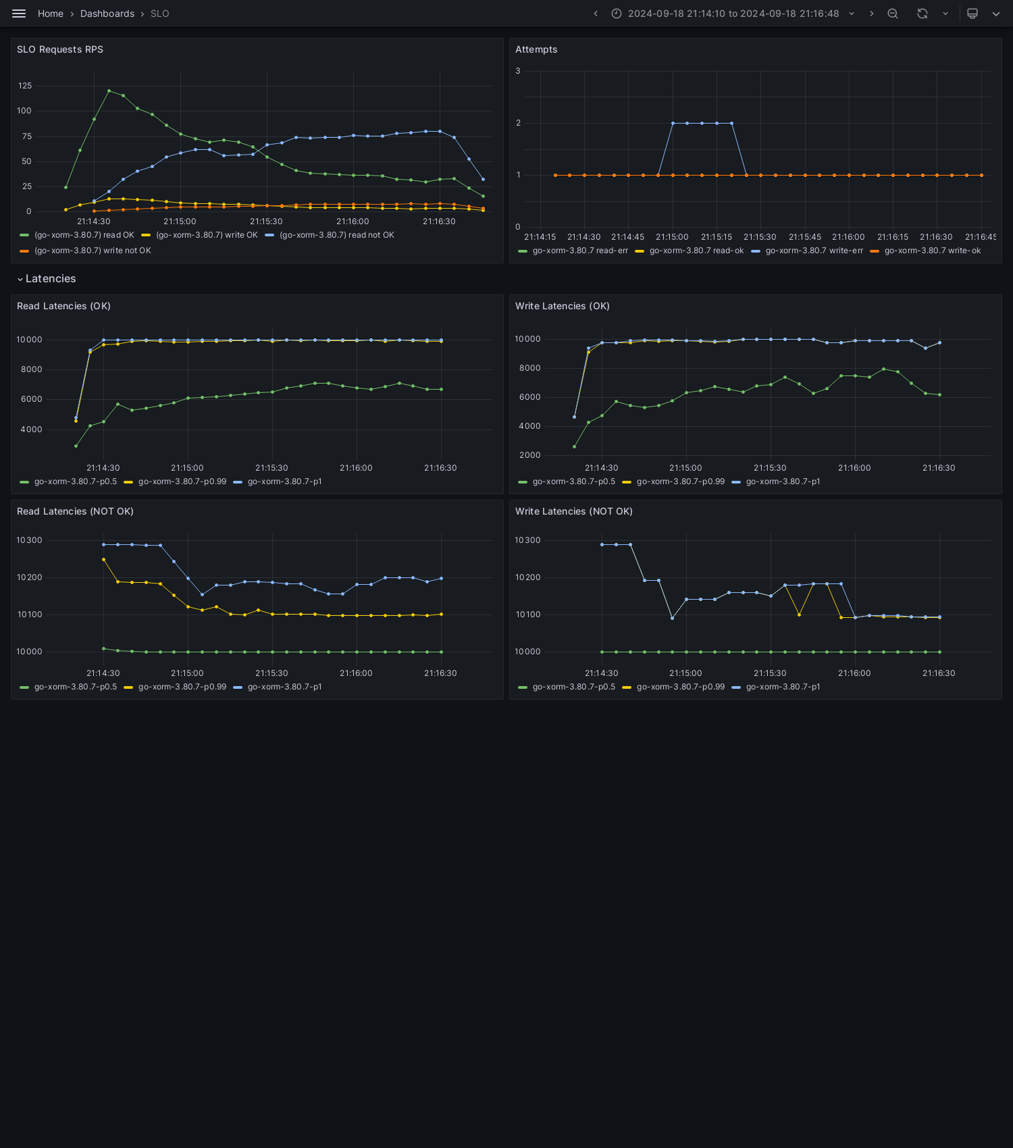Viewport: 1013px width, 1148px height.
Task: Open Read Latencies (OK) panel title
Action: pyautogui.click(x=63, y=306)
